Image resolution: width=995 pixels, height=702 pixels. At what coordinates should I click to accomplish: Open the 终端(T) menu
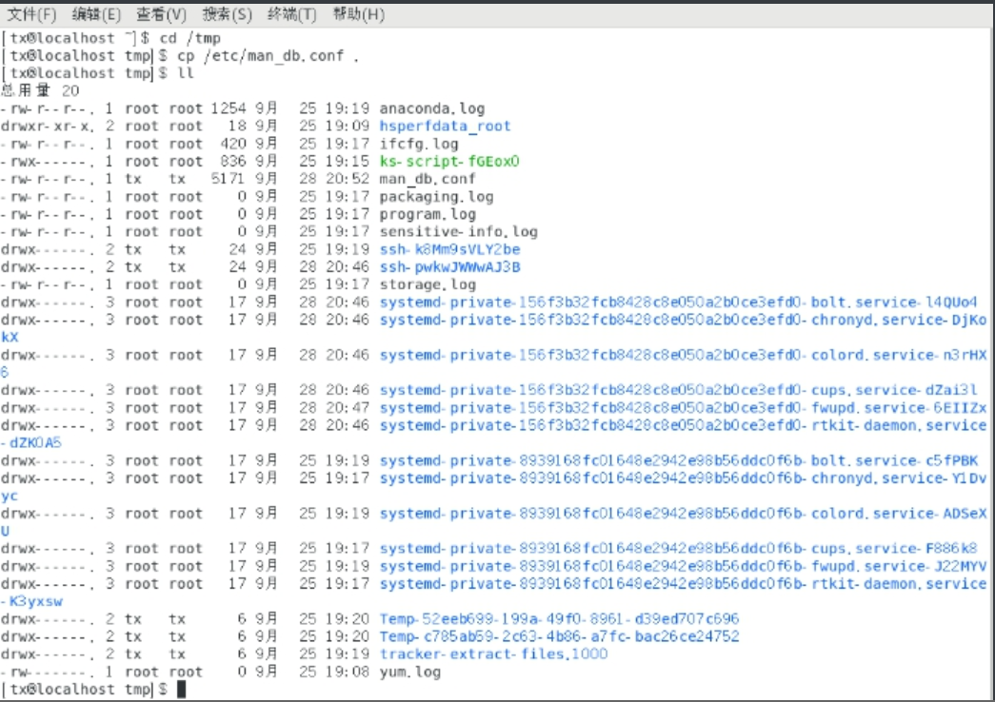292,14
